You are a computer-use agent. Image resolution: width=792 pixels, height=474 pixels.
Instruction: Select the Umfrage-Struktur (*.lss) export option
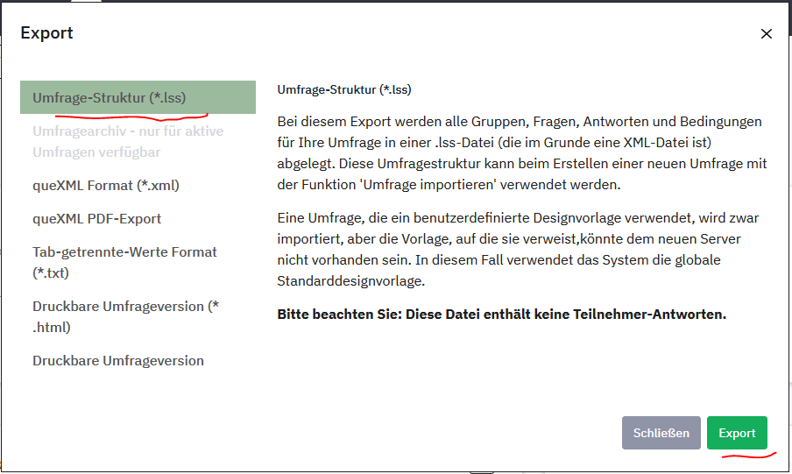coord(110,97)
